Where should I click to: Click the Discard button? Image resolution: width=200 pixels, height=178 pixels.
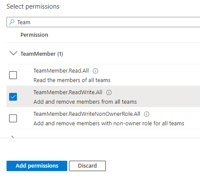pos(87,166)
